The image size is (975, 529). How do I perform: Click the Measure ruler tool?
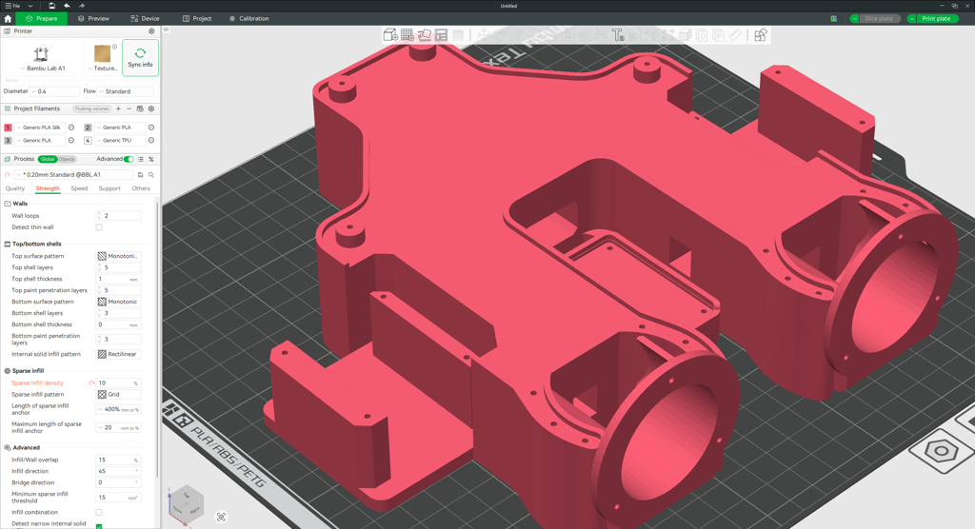click(x=735, y=35)
